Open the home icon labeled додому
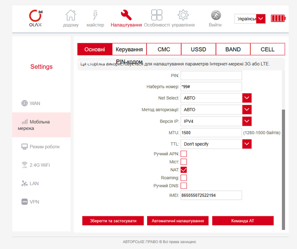This screenshot has height=249, width=297. [x=71, y=15]
